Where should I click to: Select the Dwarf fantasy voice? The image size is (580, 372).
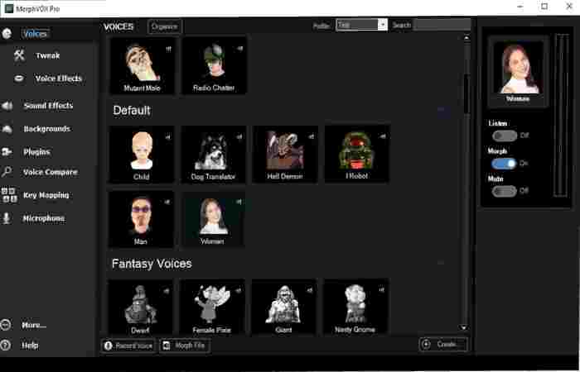tap(140, 308)
